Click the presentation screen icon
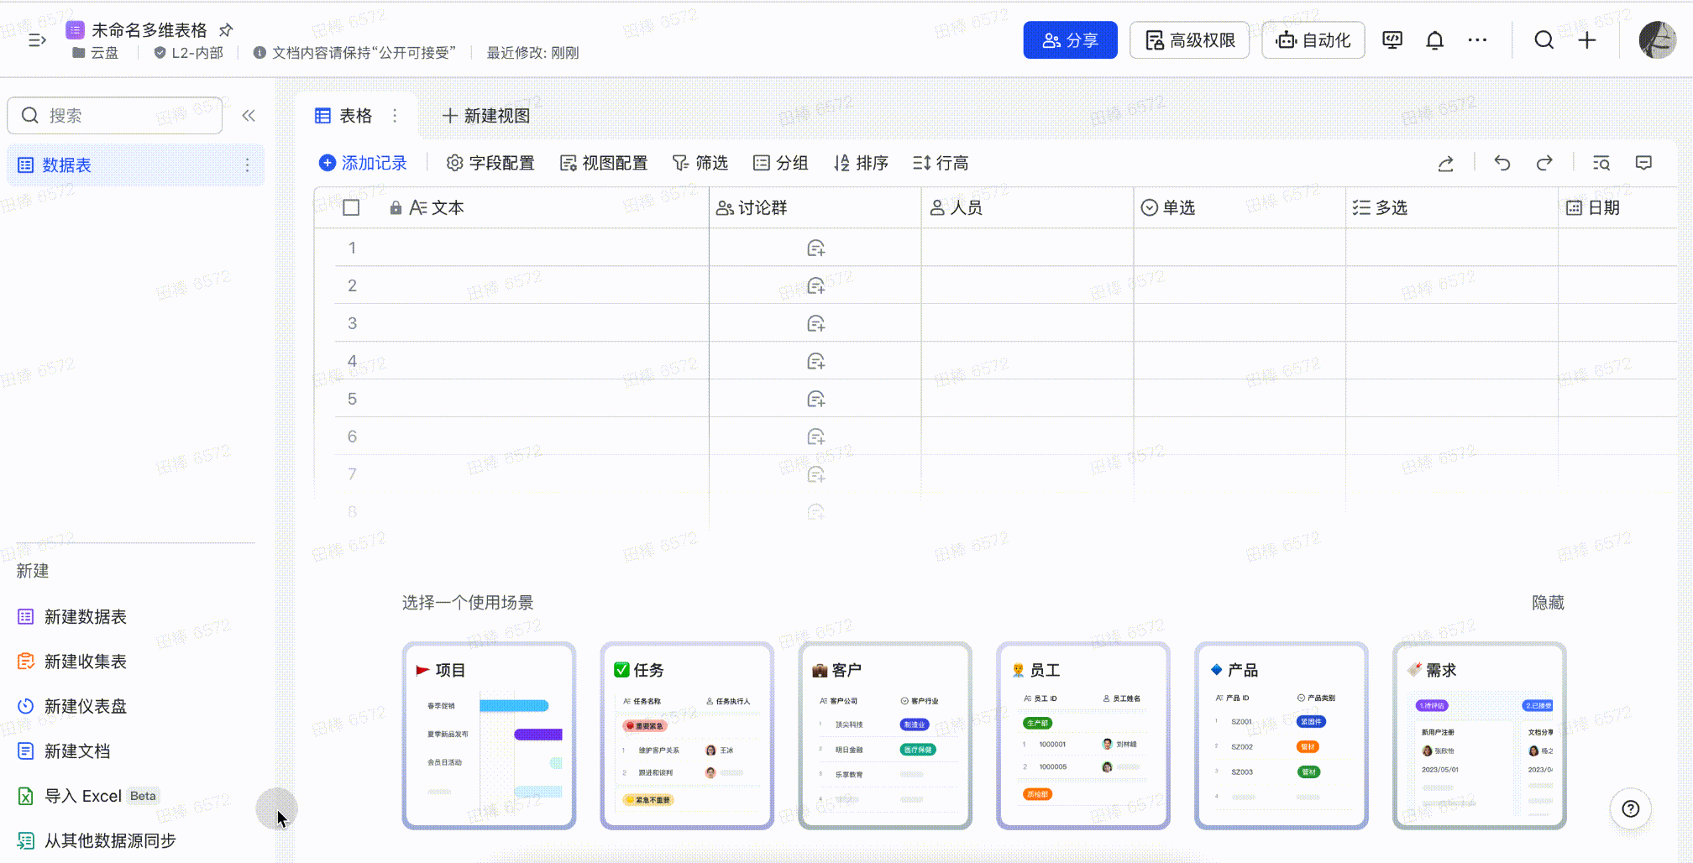Screen dimensions: 1693x863 [1392, 40]
